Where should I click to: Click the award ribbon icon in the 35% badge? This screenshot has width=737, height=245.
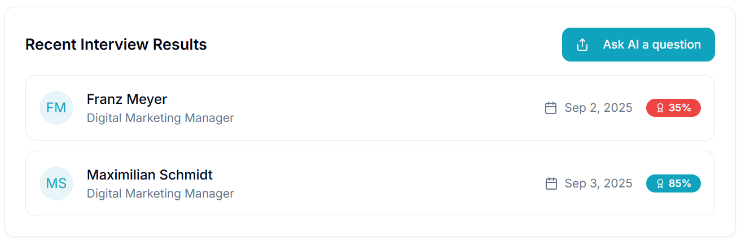[x=660, y=108]
